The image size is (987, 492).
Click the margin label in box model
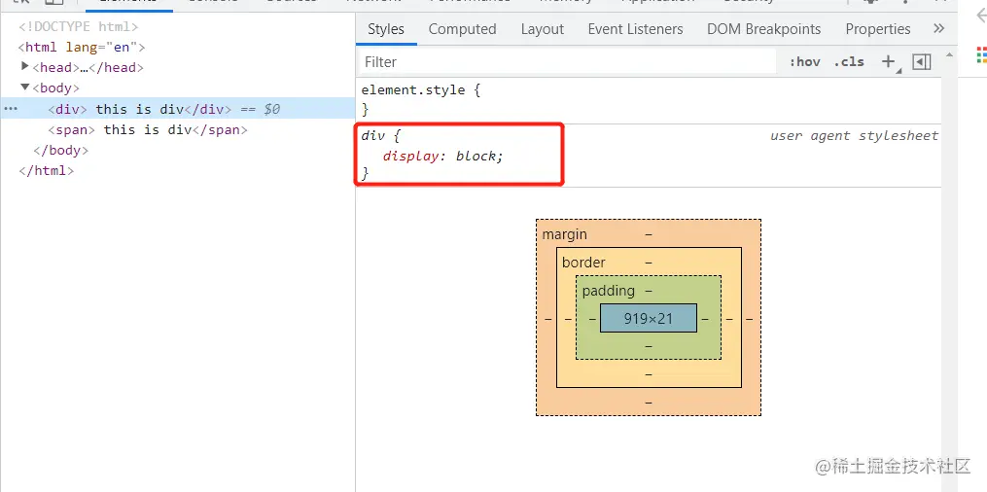click(x=565, y=234)
